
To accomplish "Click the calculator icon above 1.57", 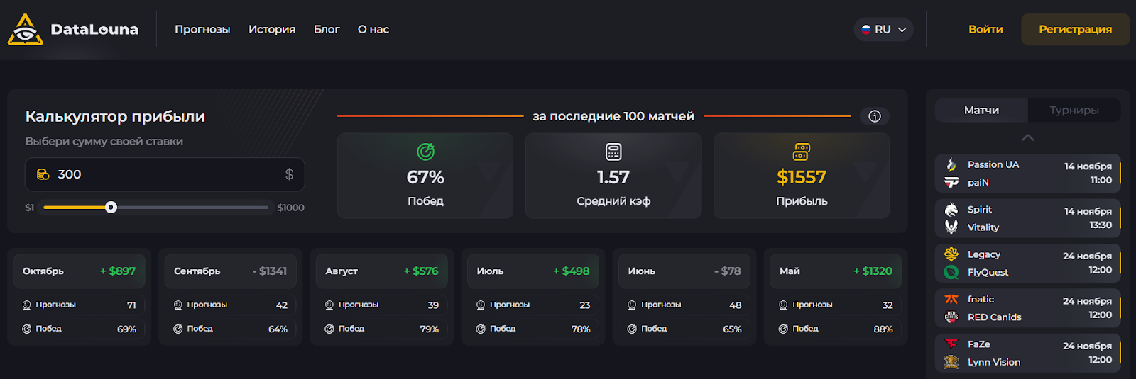I will pos(613,152).
